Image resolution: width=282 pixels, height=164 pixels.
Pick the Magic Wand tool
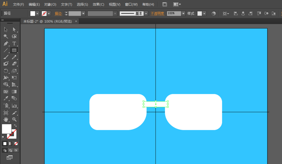pos(6,36)
